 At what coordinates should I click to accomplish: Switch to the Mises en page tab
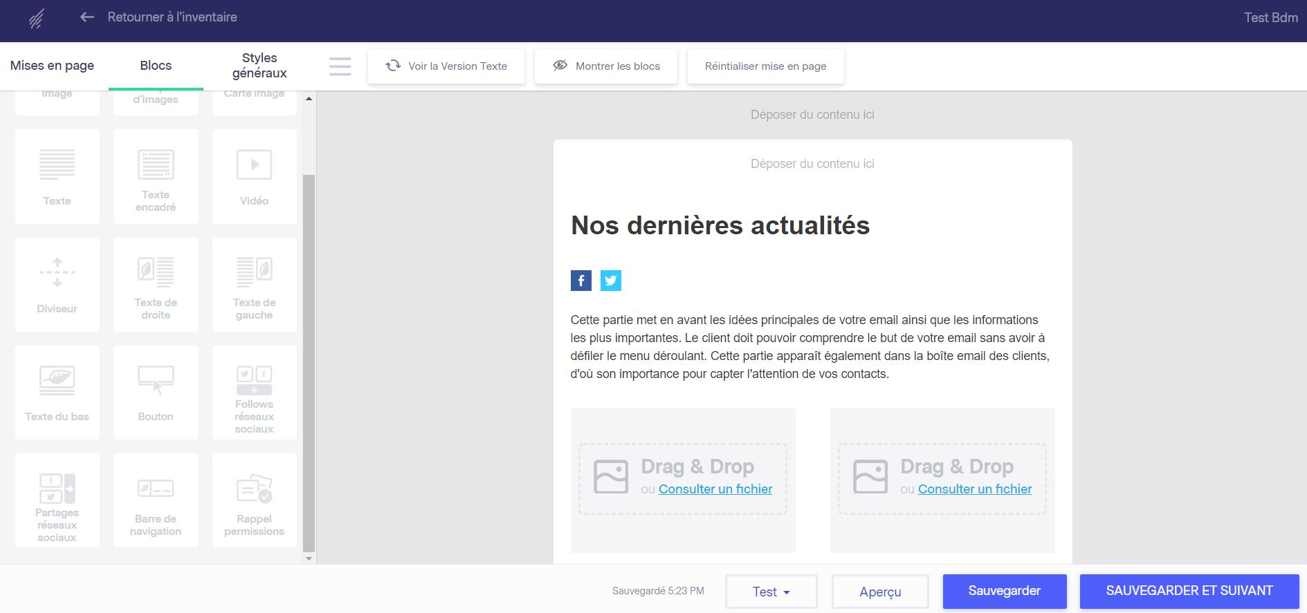tap(53, 66)
